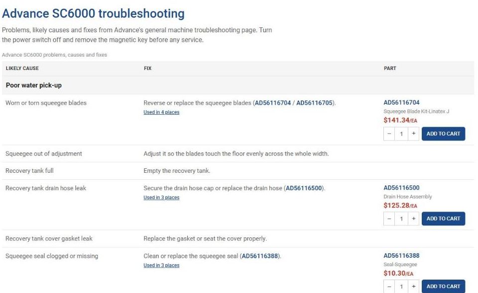The image size is (478, 293).
Task: Click quantity field for Drain Hose Assembly
Action: [401, 219]
